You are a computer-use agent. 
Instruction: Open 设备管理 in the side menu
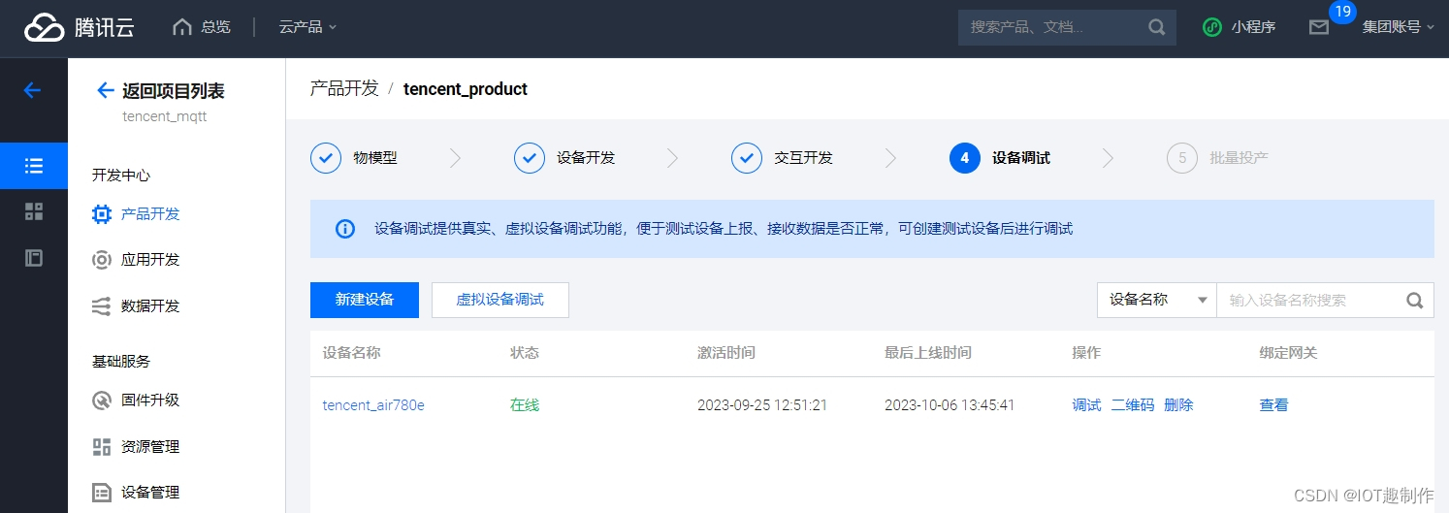(x=150, y=493)
